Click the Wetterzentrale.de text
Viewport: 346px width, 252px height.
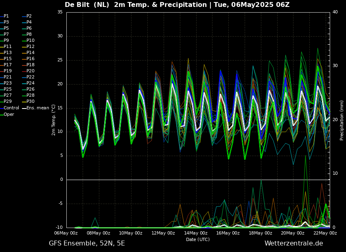293,243
